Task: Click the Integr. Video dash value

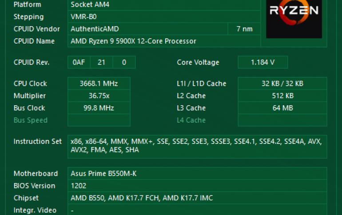Action: click(x=197, y=210)
